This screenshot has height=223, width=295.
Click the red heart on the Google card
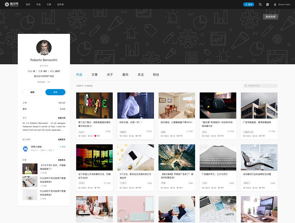(95, 136)
